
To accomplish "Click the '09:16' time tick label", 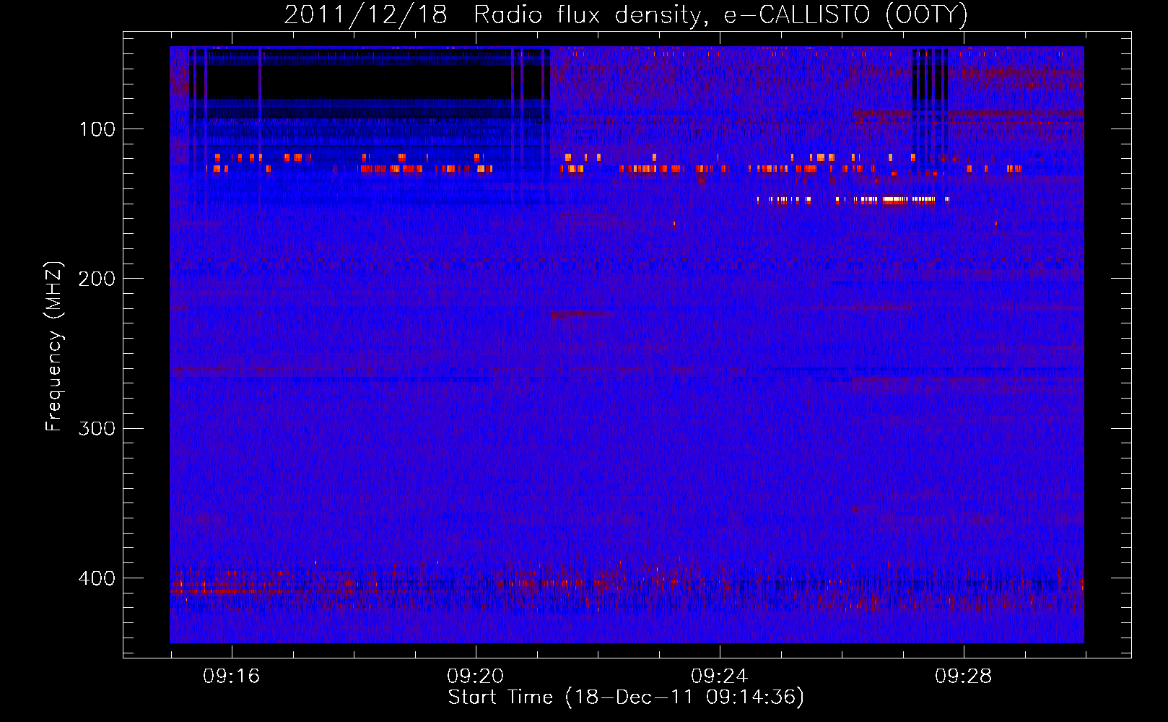I will [231, 677].
